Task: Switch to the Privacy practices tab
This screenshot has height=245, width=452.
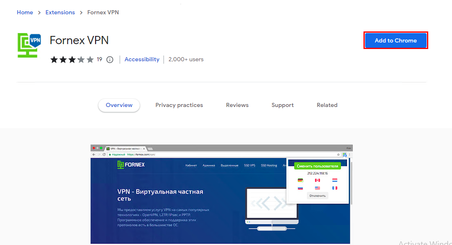Action: 179,105
